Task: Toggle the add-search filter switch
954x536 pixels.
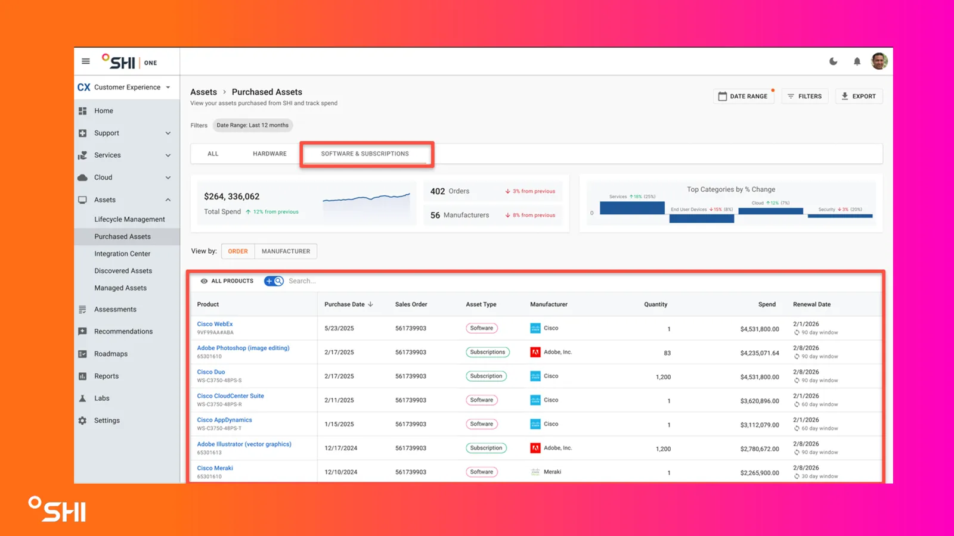Action: (x=274, y=281)
